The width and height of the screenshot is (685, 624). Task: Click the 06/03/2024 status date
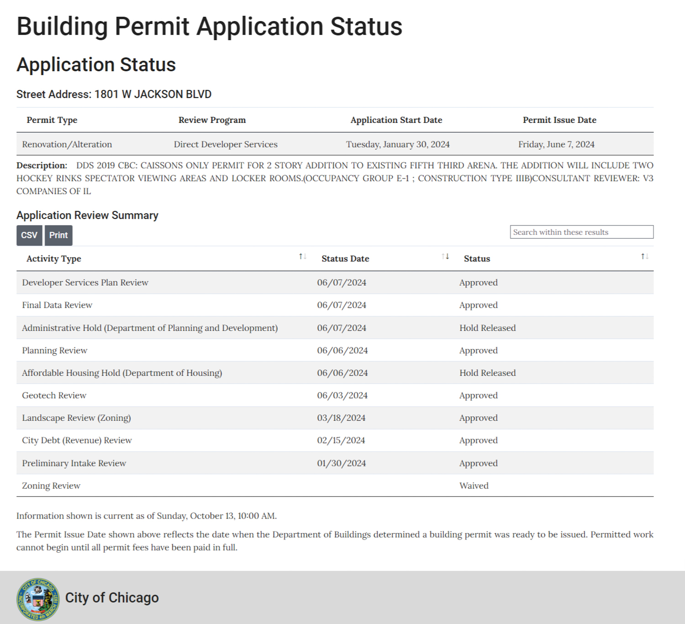(x=342, y=395)
